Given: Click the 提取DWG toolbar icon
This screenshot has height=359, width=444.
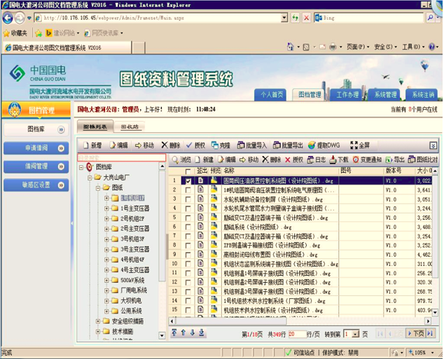Looking at the screenshot, I should [x=312, y=146].
